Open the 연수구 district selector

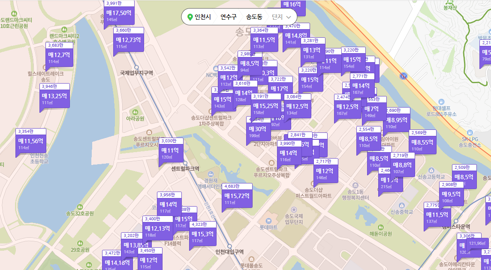pyautogui.click(x=228, y=17)
